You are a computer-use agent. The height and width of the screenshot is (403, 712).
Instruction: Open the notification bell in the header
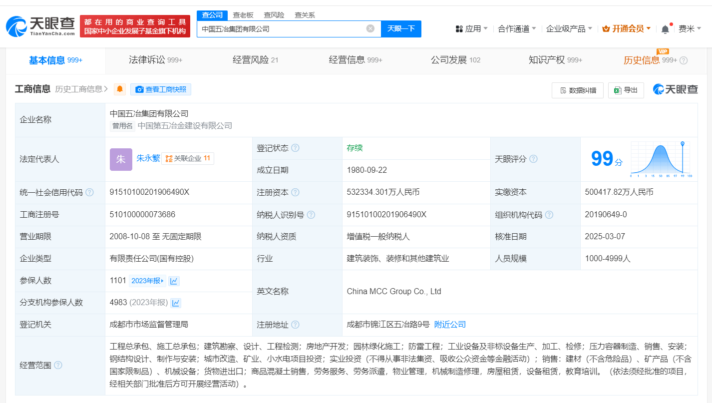(665, 29)
